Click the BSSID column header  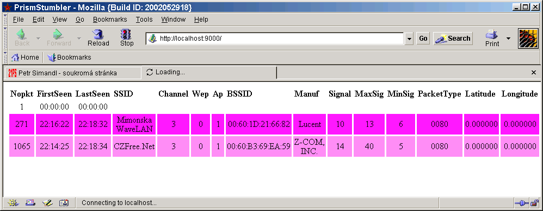click(x=239, y=94)
